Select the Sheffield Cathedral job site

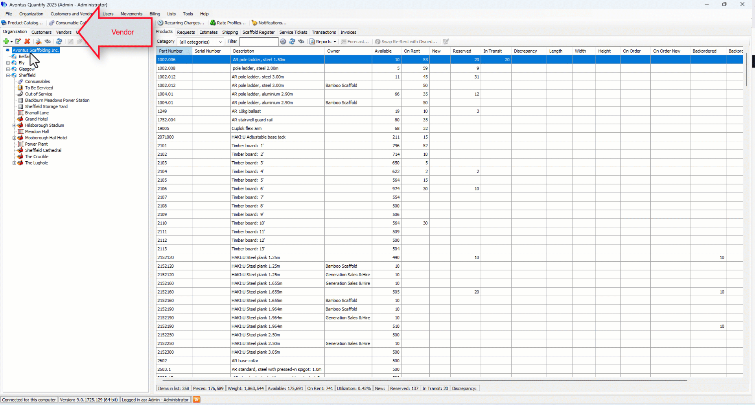[43, 150]
